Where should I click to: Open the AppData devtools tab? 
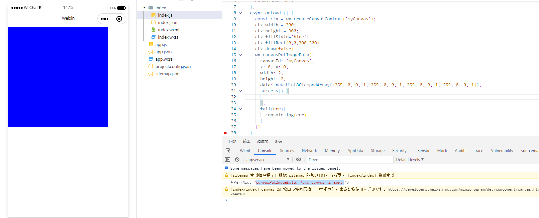pyautogui.click(x=355, y=151)
